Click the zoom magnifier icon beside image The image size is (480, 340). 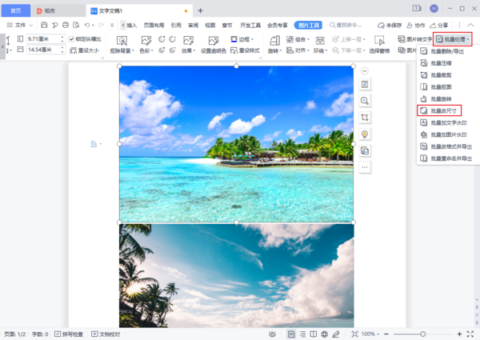click(x=365, y=101)
